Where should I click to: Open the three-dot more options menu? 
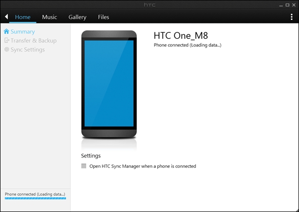(292, 17)
